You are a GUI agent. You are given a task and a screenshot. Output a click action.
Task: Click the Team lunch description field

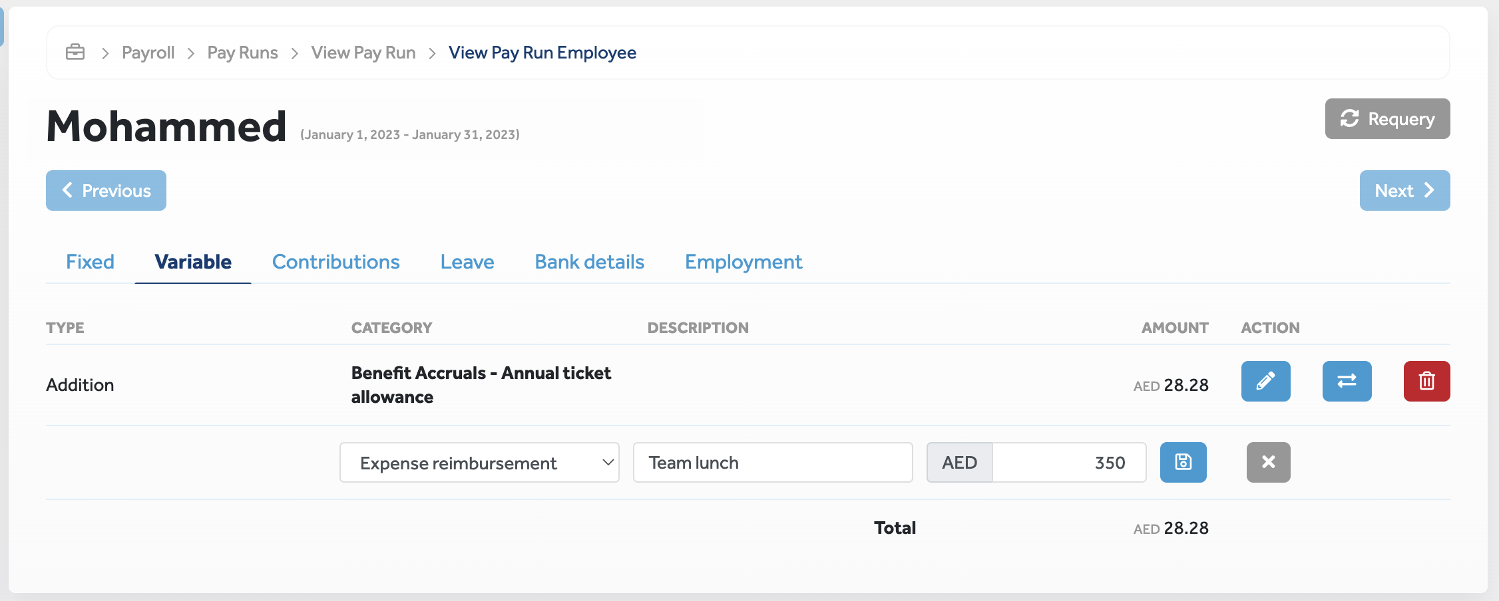click(x=773, y=463)
